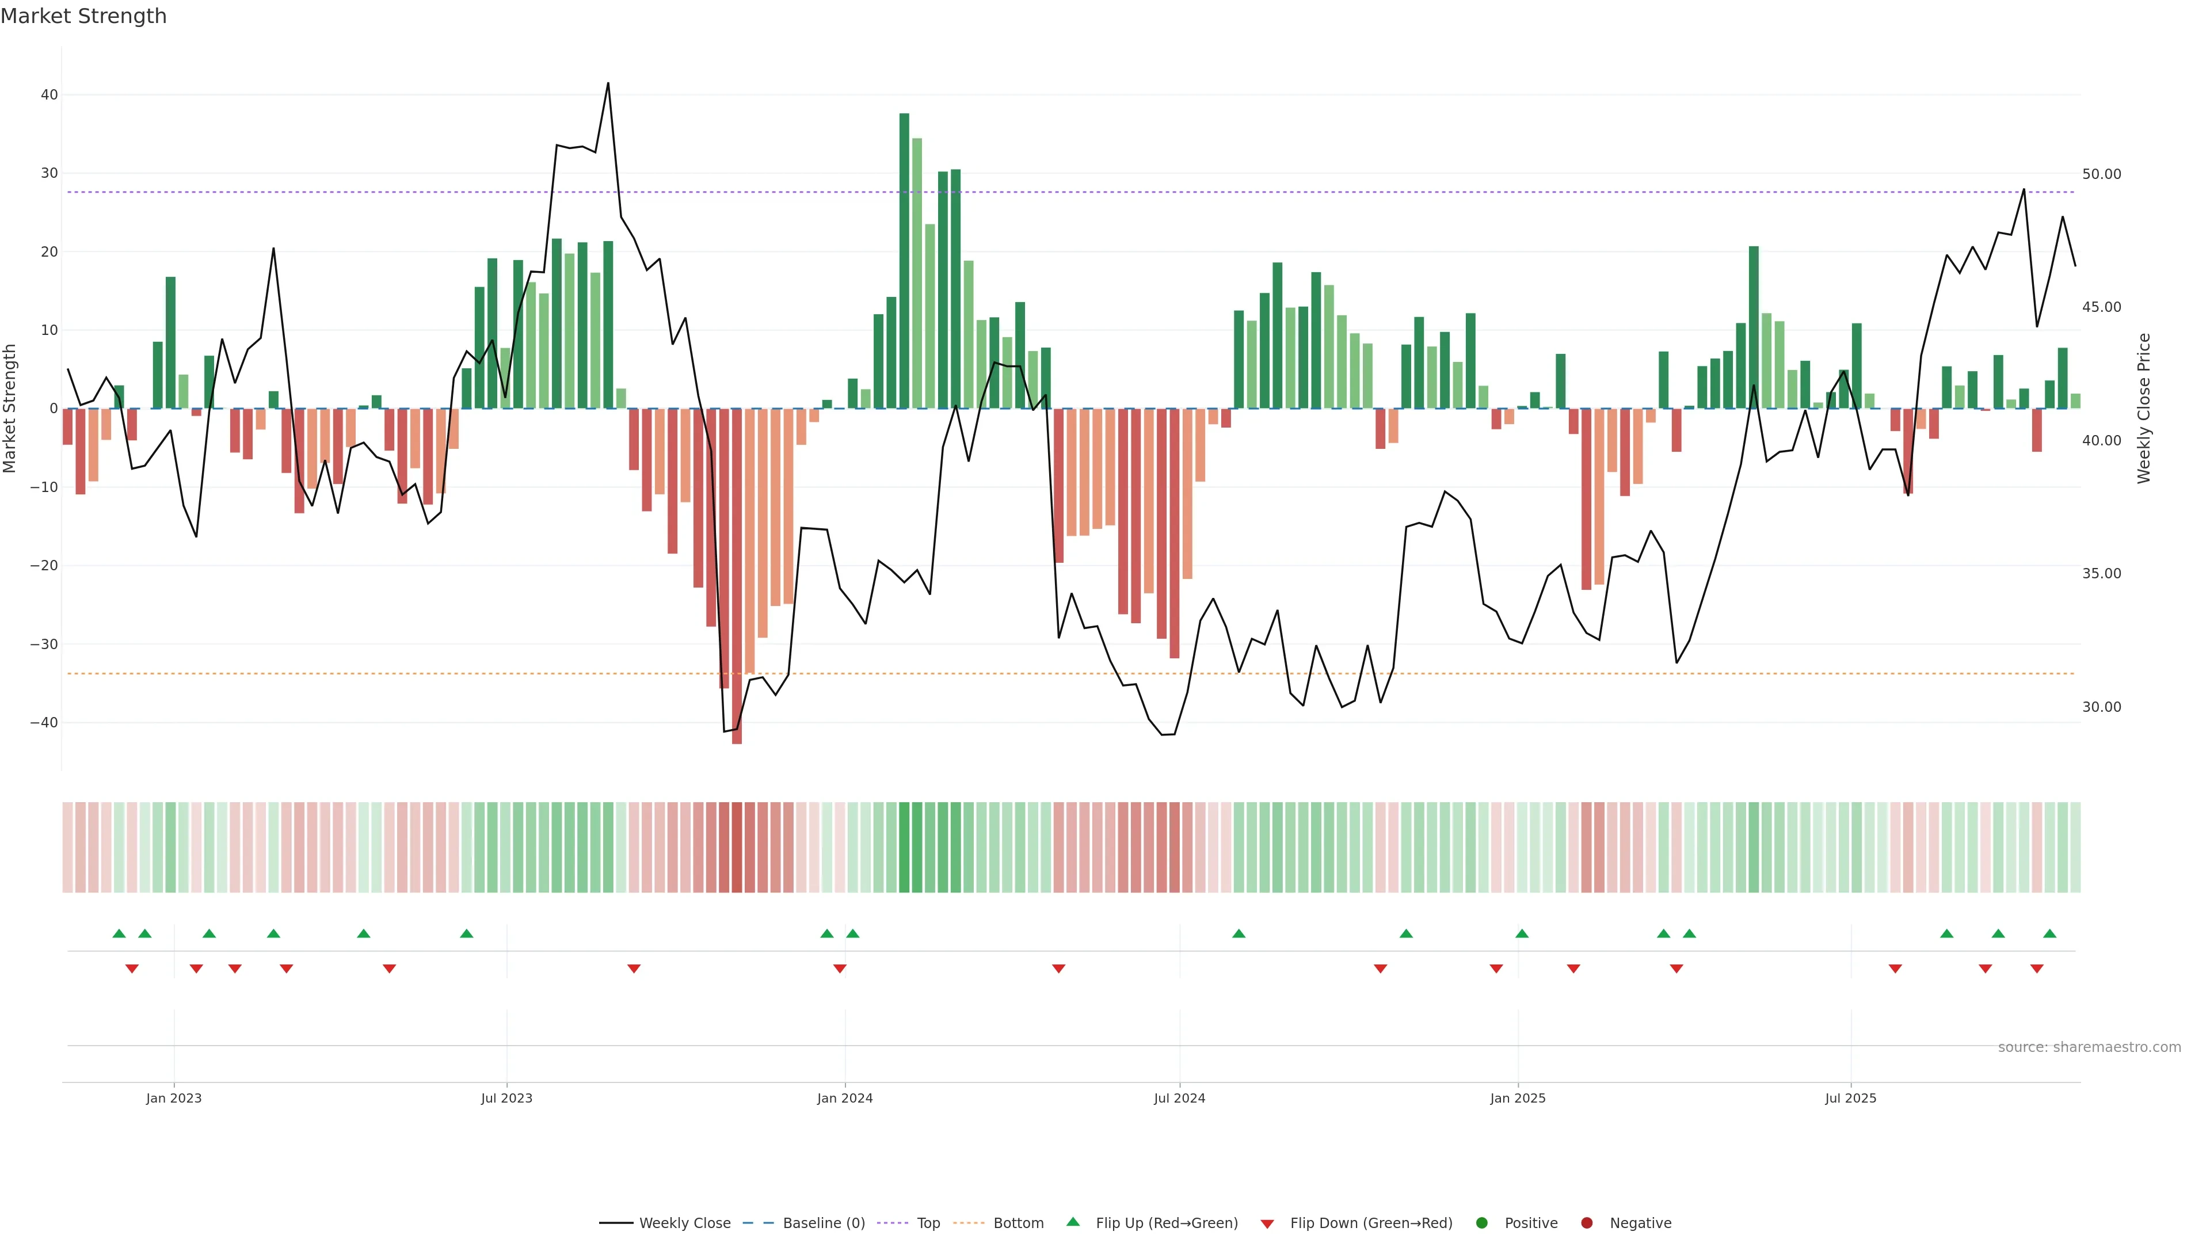Click the source: sharemaestro.com text
The width and height of the screenshot is (2210, 1243).
(x=2089, y=1047)
